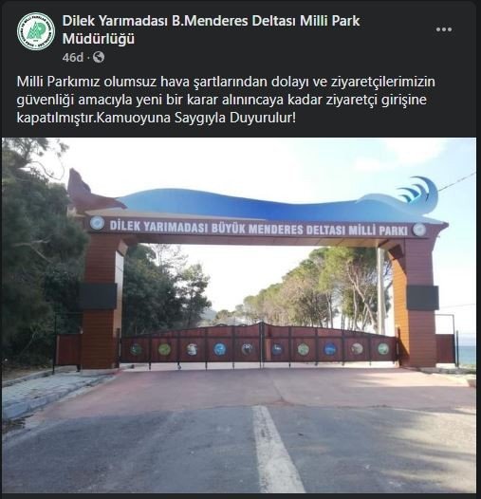The width and height of the screenshot is (481, 499).
Task: Click the round emblem right of gate sign
Action: pyautogui.click(x=419, y=230)
